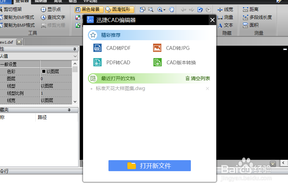This screenshot has width=288, height=188.
Task: Click properties panel scroll up arrow
Action: click(75, 64)
